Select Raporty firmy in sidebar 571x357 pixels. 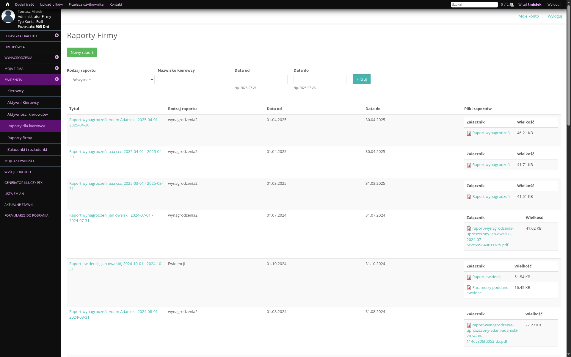click(20, 138)
